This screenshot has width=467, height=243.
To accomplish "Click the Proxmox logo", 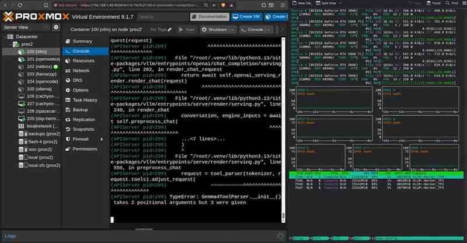I will [x=36, y=17].
